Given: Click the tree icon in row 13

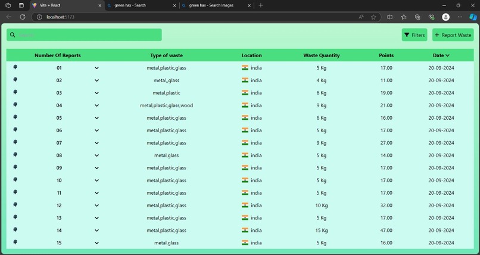Looking at the screenshot, I should click(x=15, y=217).
